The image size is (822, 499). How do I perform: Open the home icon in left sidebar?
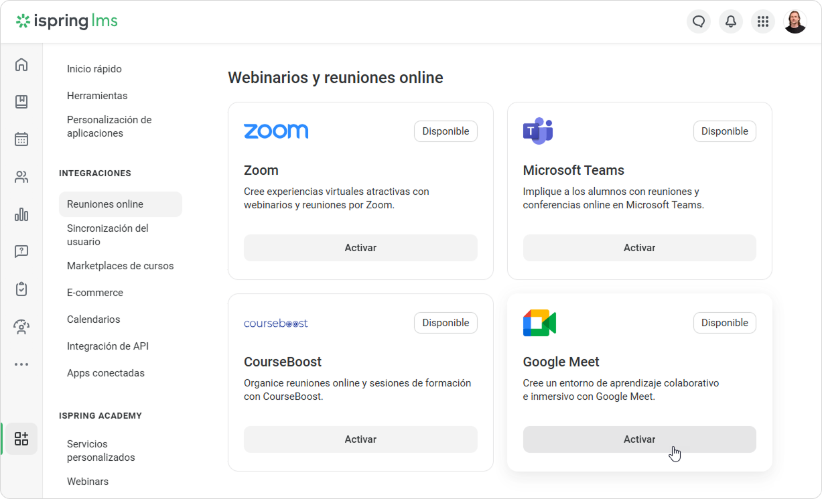tap(21, 64)
